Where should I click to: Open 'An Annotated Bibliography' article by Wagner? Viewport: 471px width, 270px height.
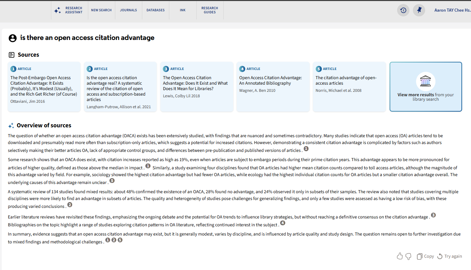271,81
